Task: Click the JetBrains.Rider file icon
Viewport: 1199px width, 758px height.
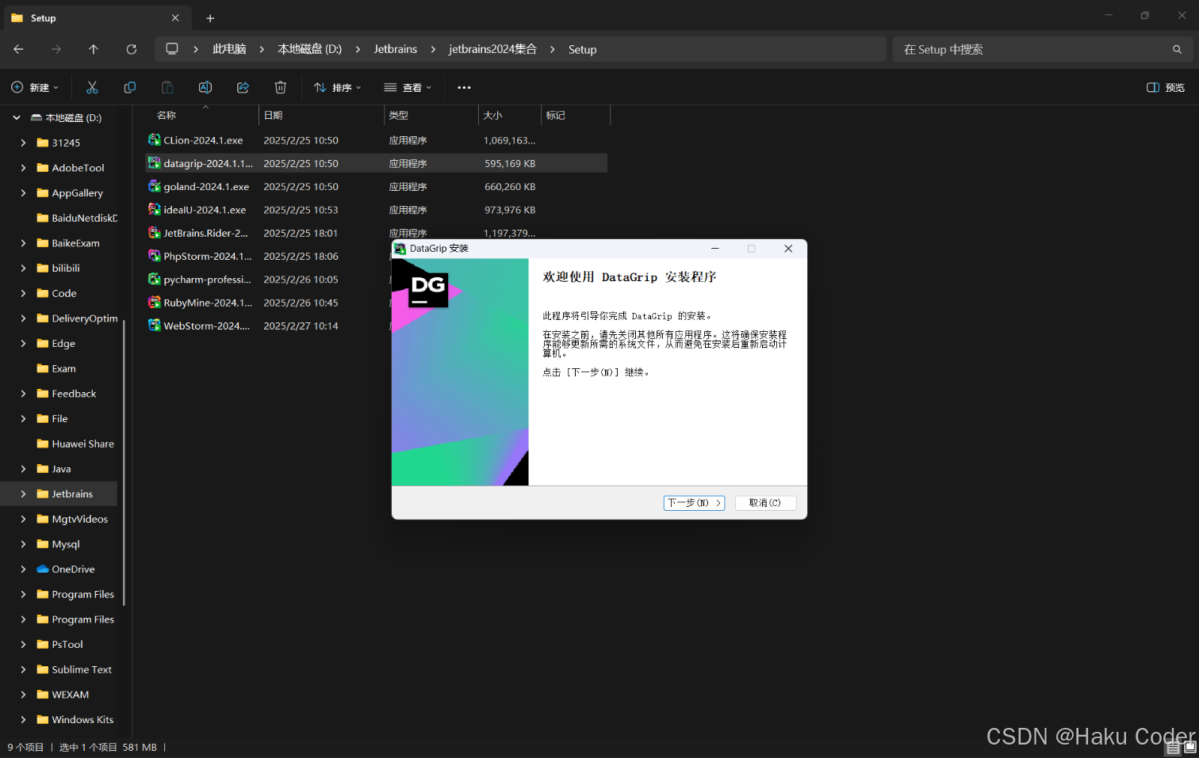Action: point(155,233)
